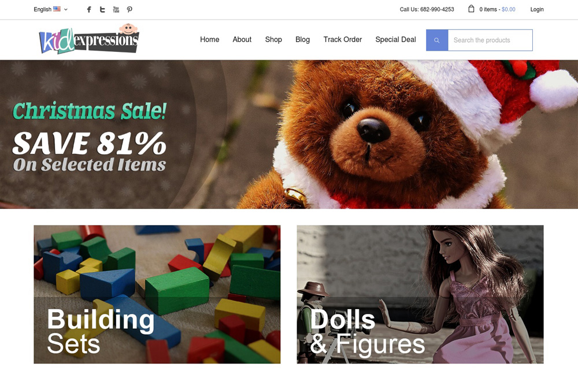Open the Special Deal link
Viewport: 578px width, 375px height.
395,39
